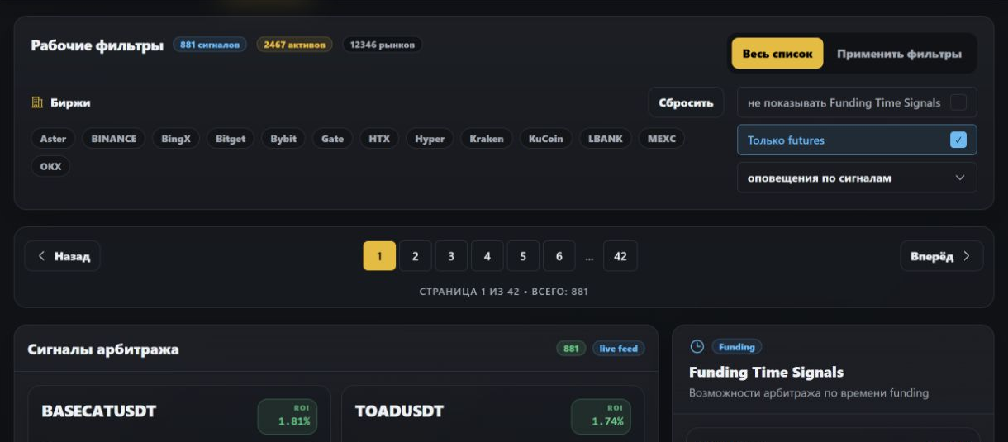The height and width of the screenshot is (442, 1008).
Task: Click TOADUSDT ROI 1.74% badge
Action: [x=601, y=416]
